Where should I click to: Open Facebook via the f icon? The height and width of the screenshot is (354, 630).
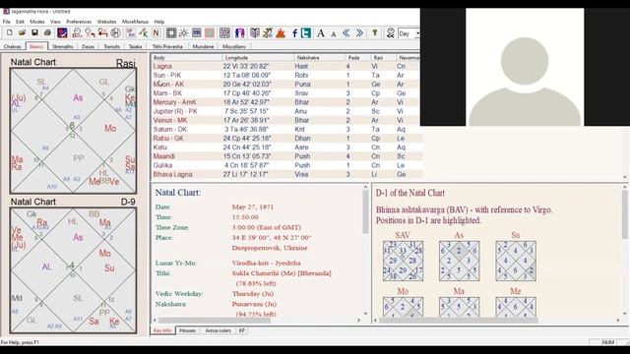[294, 32]
